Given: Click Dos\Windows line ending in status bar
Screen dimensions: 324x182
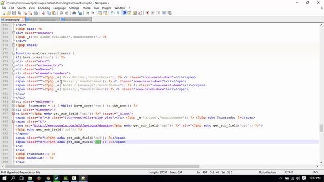Looking at the screenshot, I should point(268,172).
